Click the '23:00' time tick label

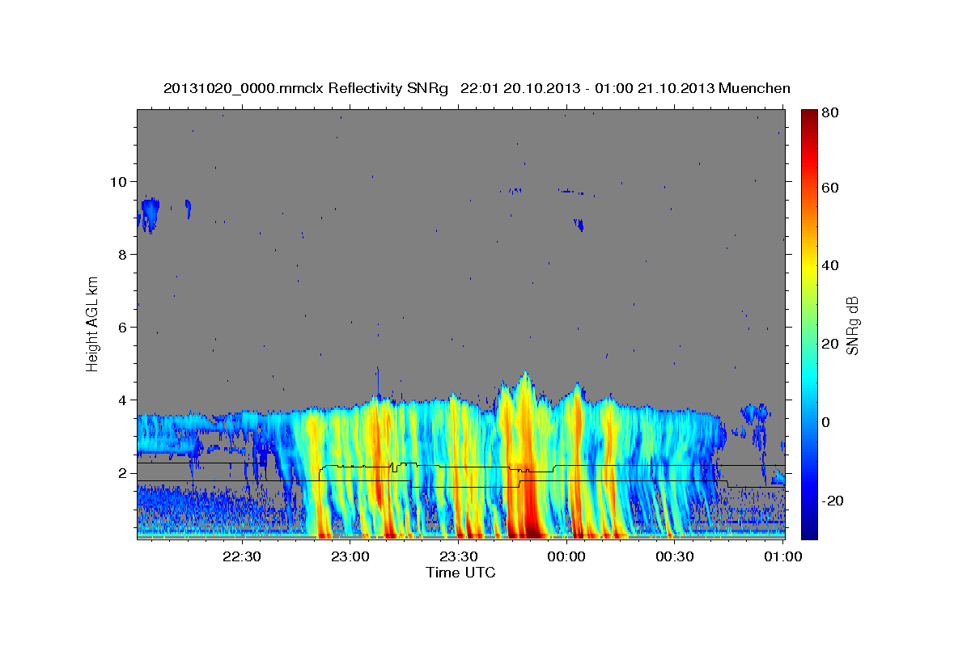pyautogui.click(x=350, y=557)
